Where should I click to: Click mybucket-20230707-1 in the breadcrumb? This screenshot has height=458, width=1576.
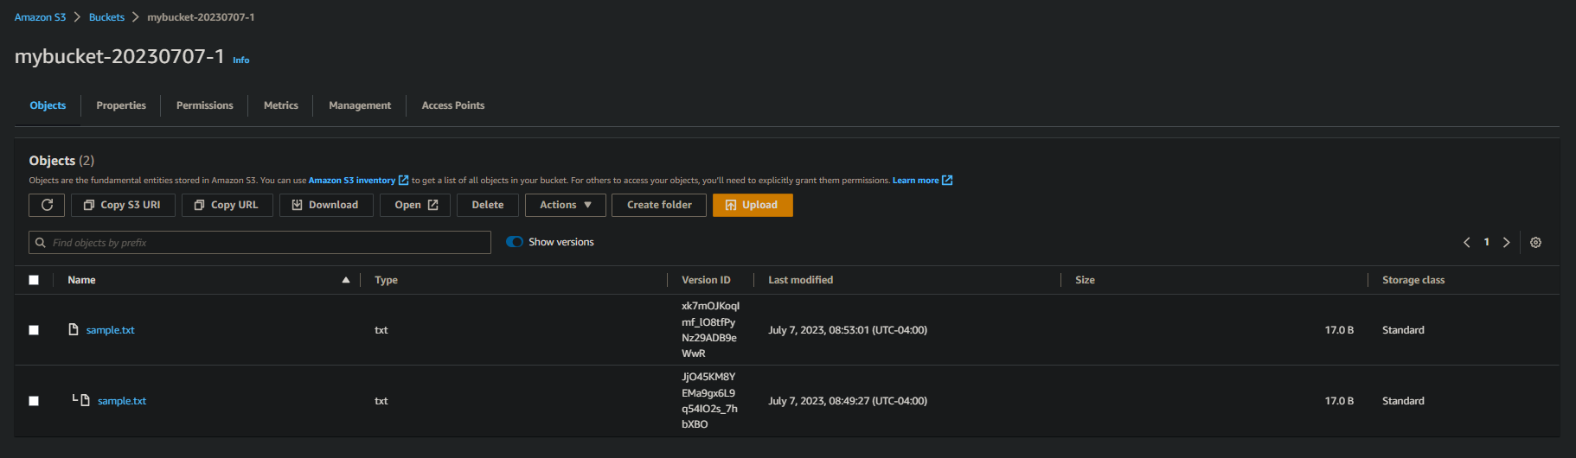click(201, 17)
